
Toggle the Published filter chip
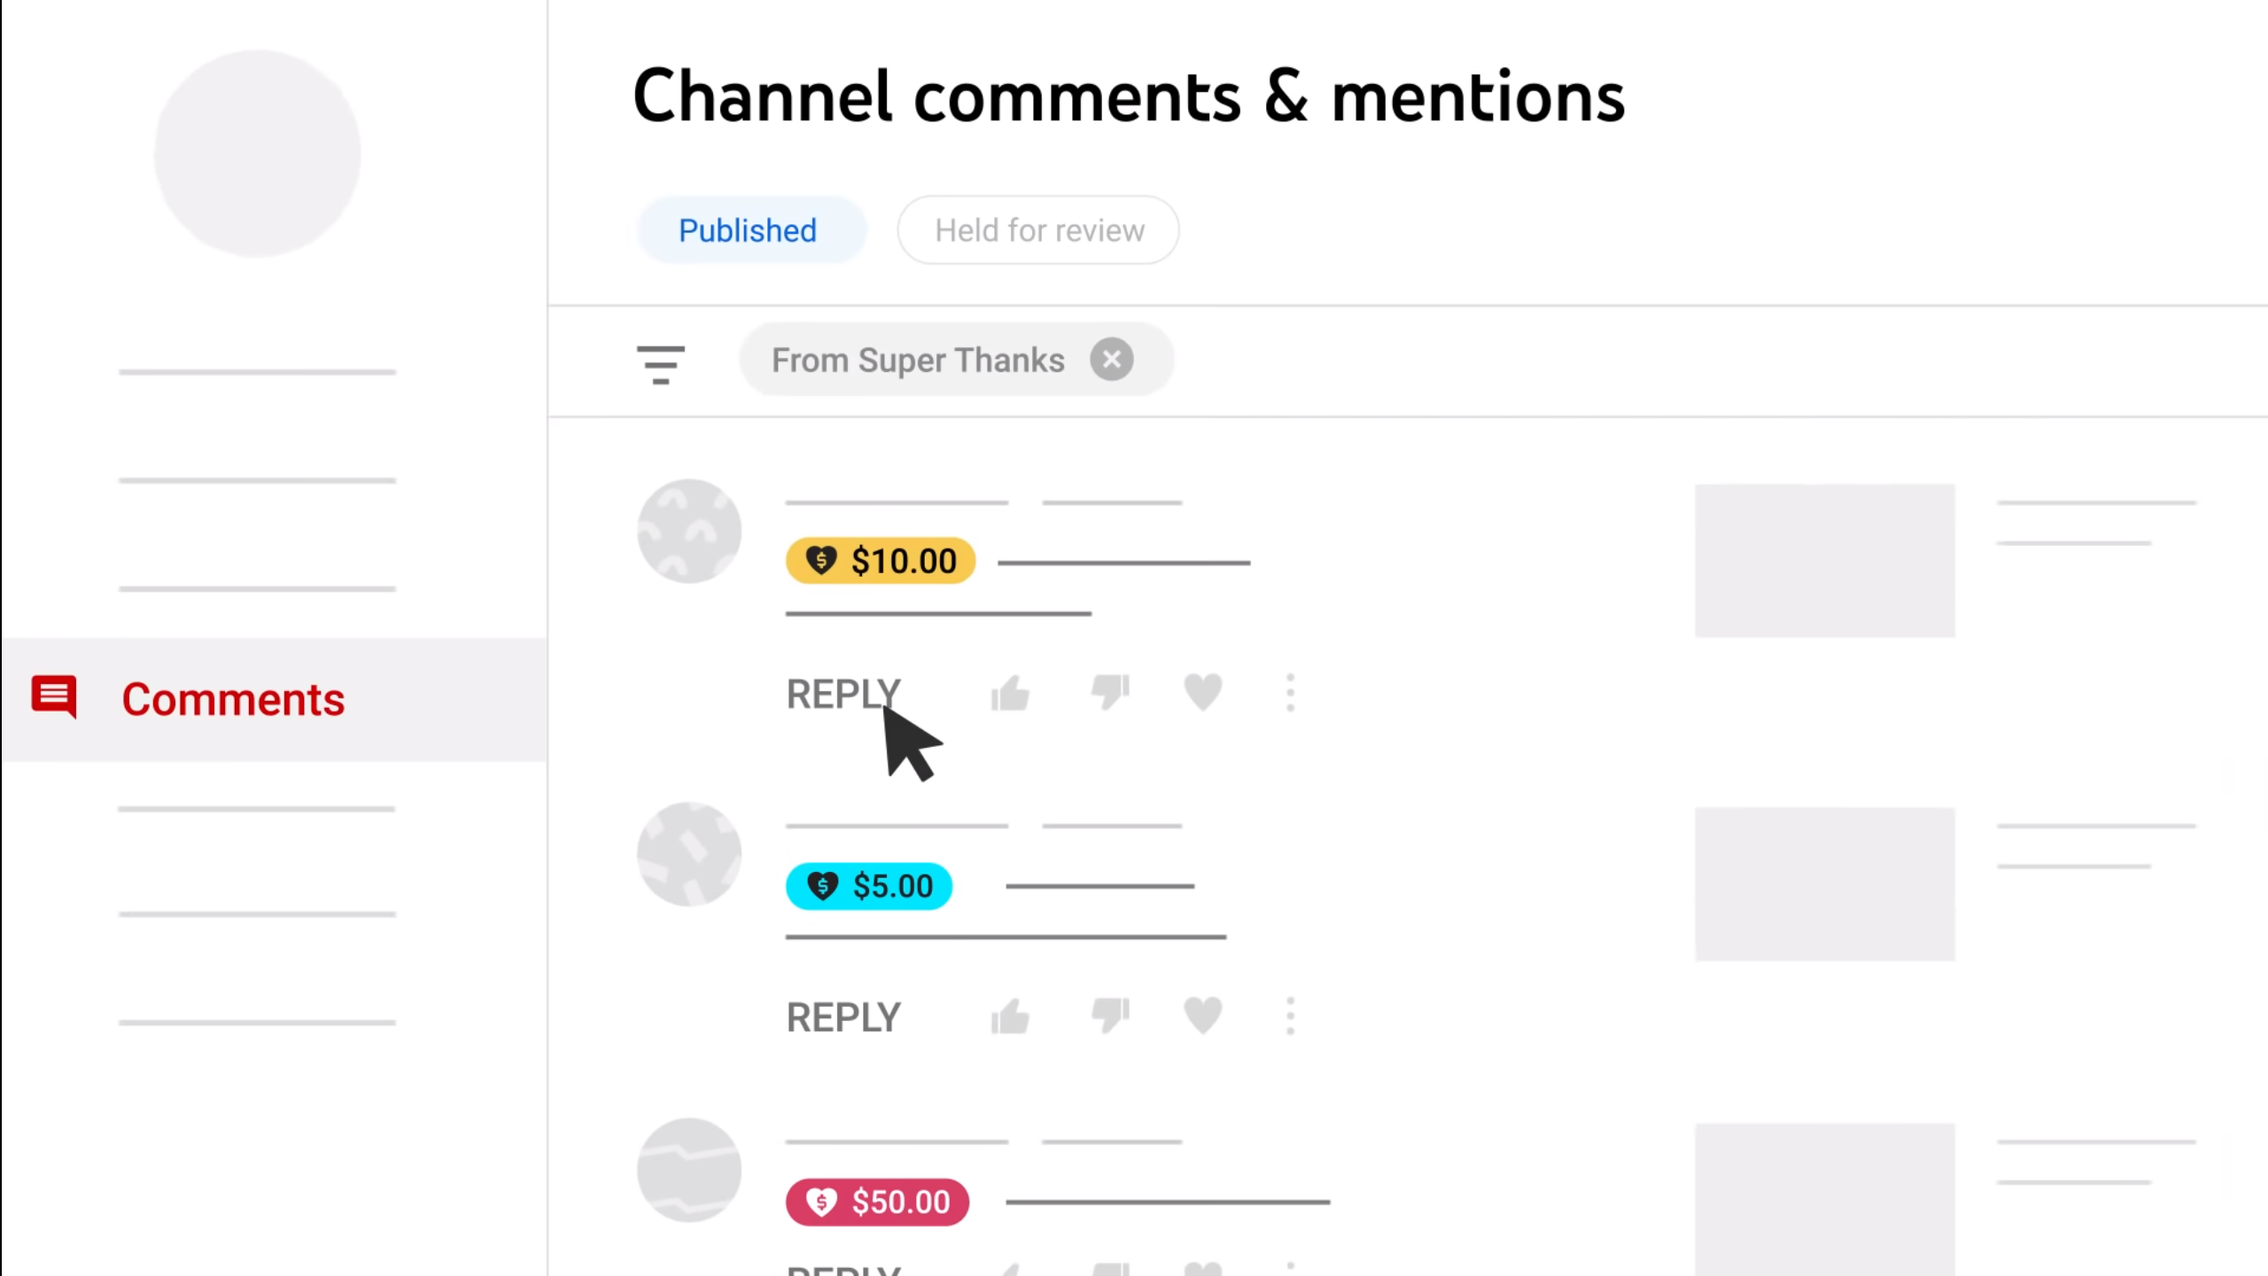(747, 230)
